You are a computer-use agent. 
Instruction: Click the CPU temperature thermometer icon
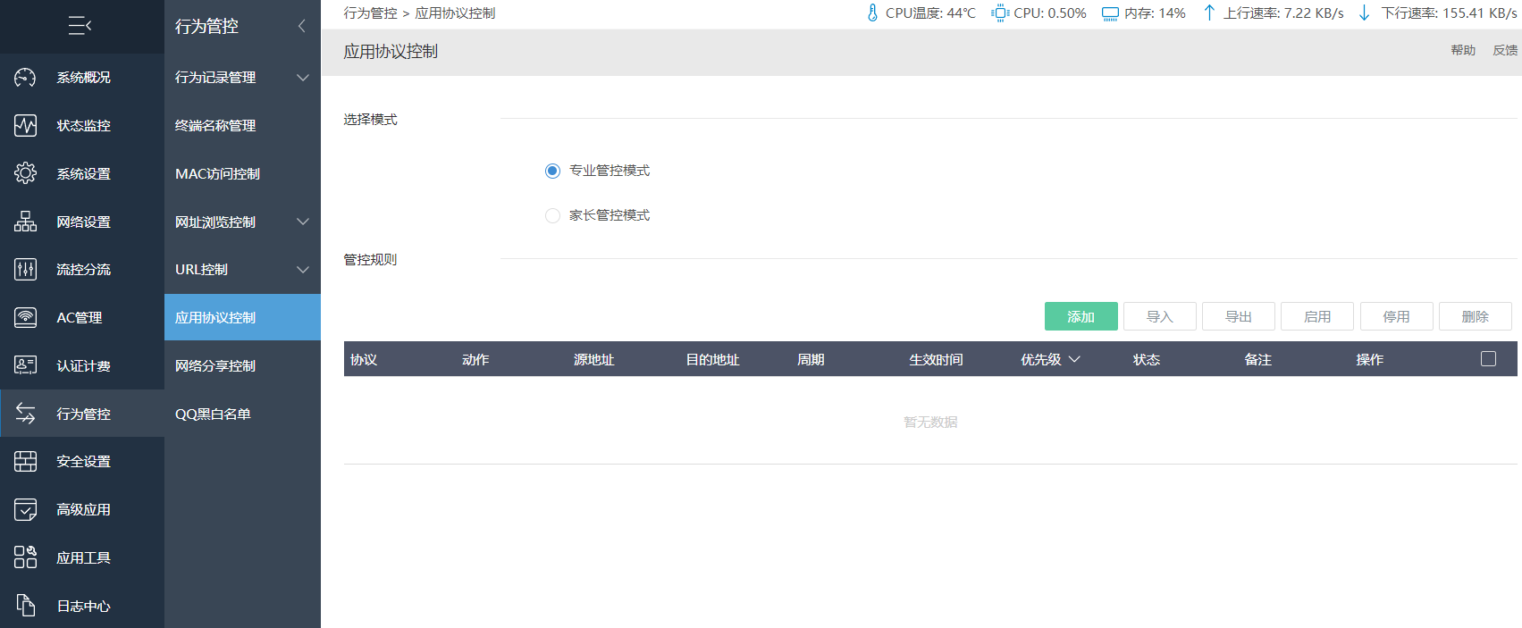point(872,13)
